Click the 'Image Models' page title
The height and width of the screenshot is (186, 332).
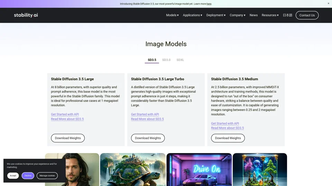point(166,44)
